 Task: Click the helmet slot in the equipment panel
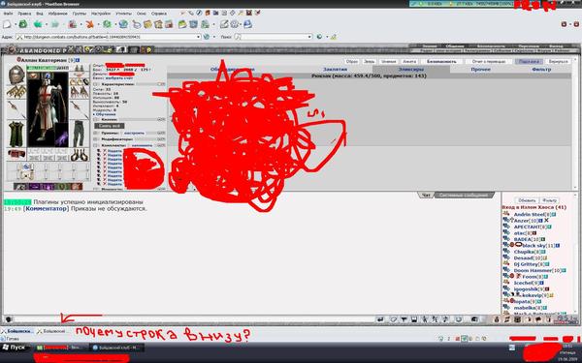click(16, 75)
